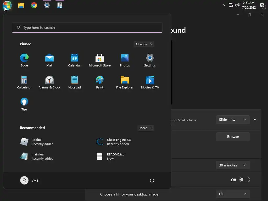Open the Slideshow background type dropdown
This screenshot has height=201, width=268.
[233, 120]
